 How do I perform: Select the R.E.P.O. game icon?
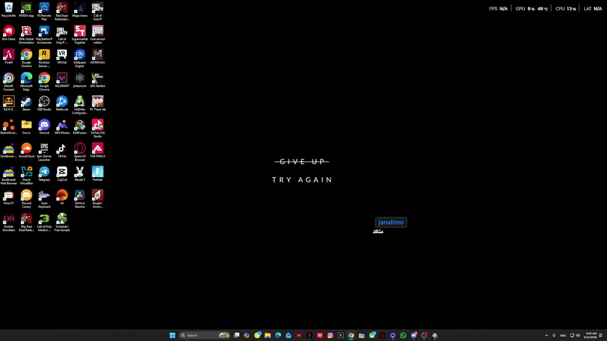coord(9,104)
